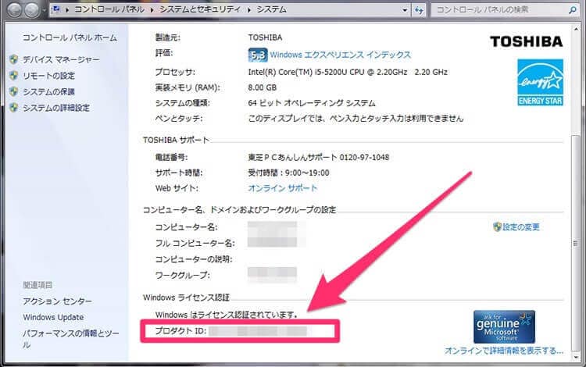Click 設定の変更 link
The width and height of the screenshot is (586, 367).
pyautogui.click(x=521, y=227)
